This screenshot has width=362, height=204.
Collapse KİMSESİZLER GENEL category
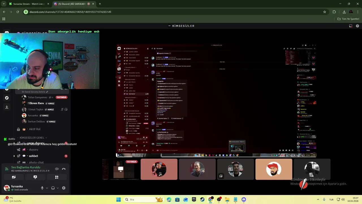33,137
